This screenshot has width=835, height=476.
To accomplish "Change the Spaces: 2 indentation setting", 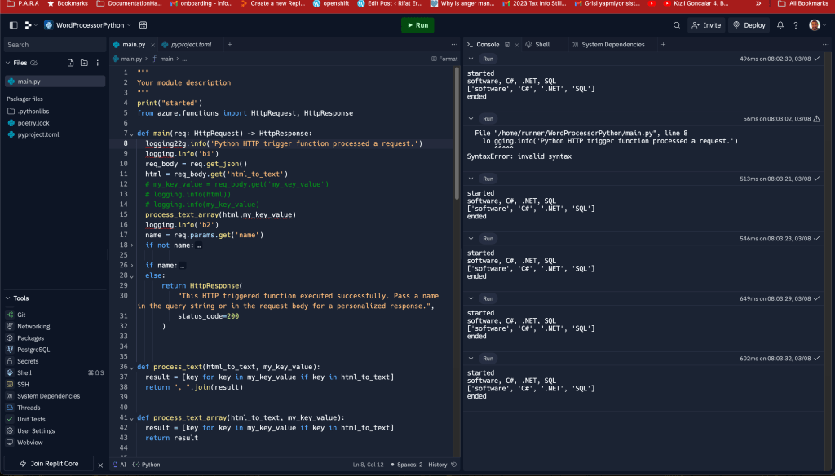I will tap(407, 465).
